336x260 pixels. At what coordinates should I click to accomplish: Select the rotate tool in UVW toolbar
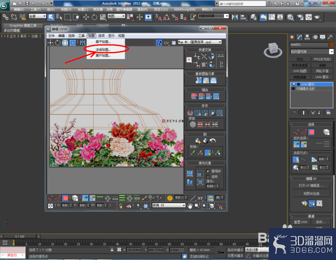[x=58, y=43]
